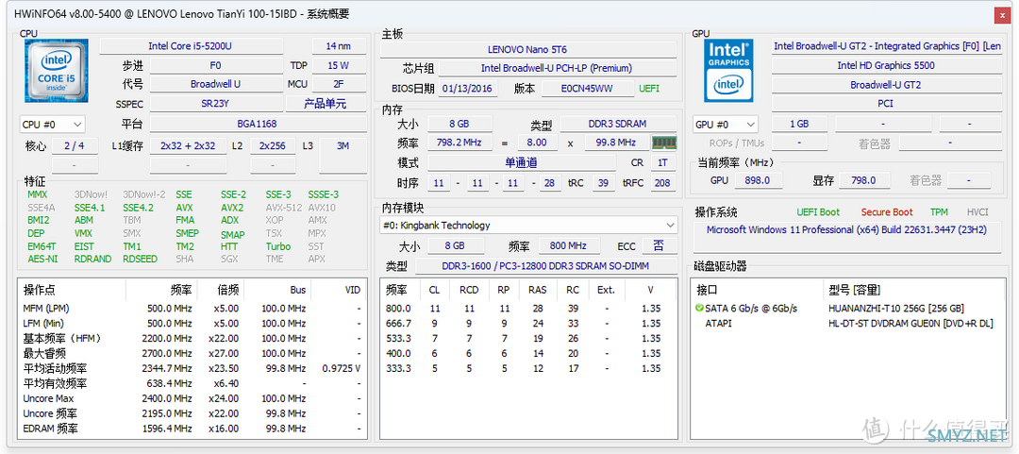Click the Intel Core i5 CPU logo
The image size is (1019, 454).
[x=57, y=70]
